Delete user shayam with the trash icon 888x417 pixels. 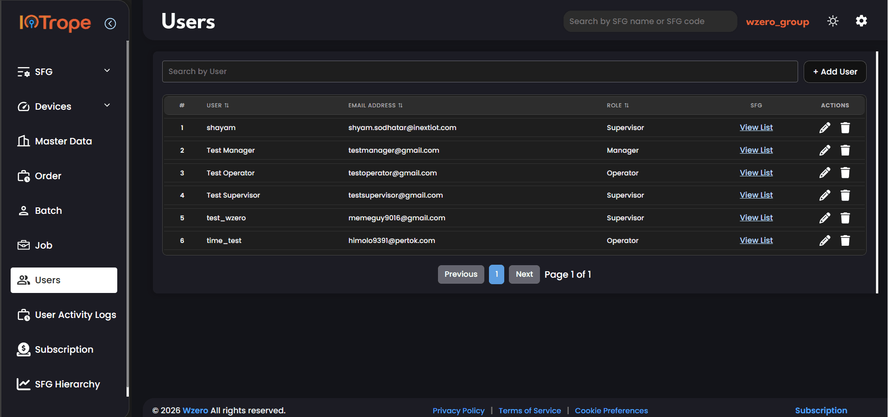[x=845, y=128]
